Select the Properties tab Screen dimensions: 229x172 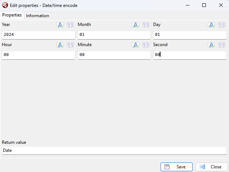click(12, 15)
